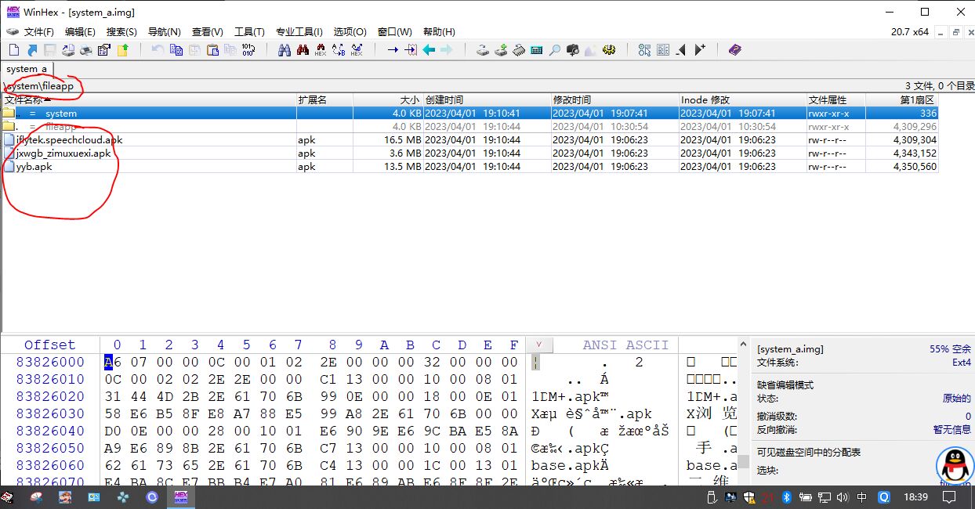This screenshot has height=509, width=975.
Task: Click the blue Back arrow icon
Action: 429,50
